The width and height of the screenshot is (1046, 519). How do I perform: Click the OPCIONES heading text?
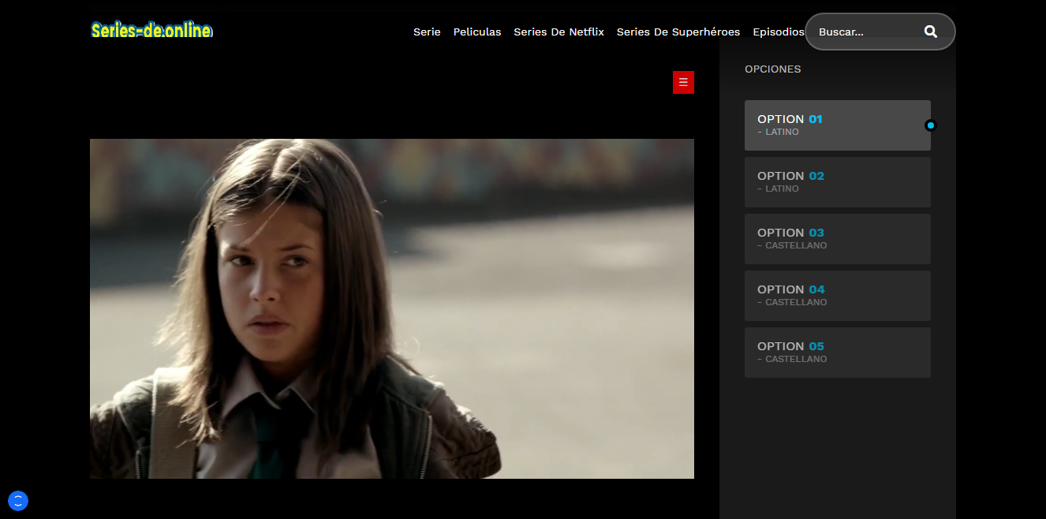pyautogui.click(x=773, y=69)
